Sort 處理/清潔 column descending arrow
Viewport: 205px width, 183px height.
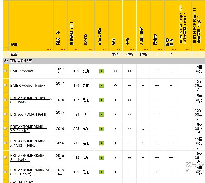point(175,49)
